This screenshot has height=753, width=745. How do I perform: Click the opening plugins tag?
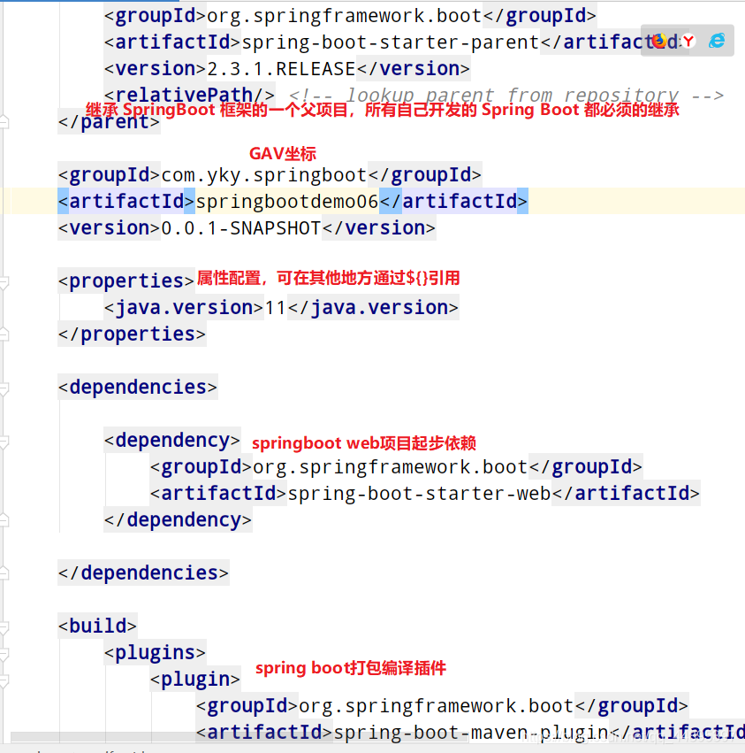(x=156, y=653)
